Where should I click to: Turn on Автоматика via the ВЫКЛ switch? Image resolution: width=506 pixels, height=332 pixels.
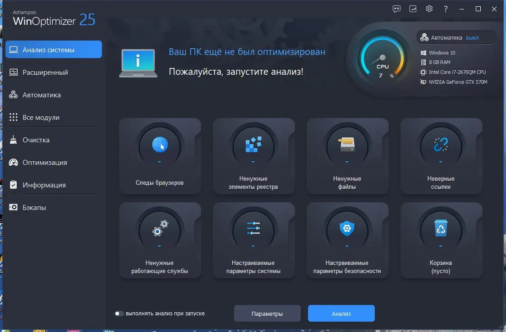click(x=472, y=37)
